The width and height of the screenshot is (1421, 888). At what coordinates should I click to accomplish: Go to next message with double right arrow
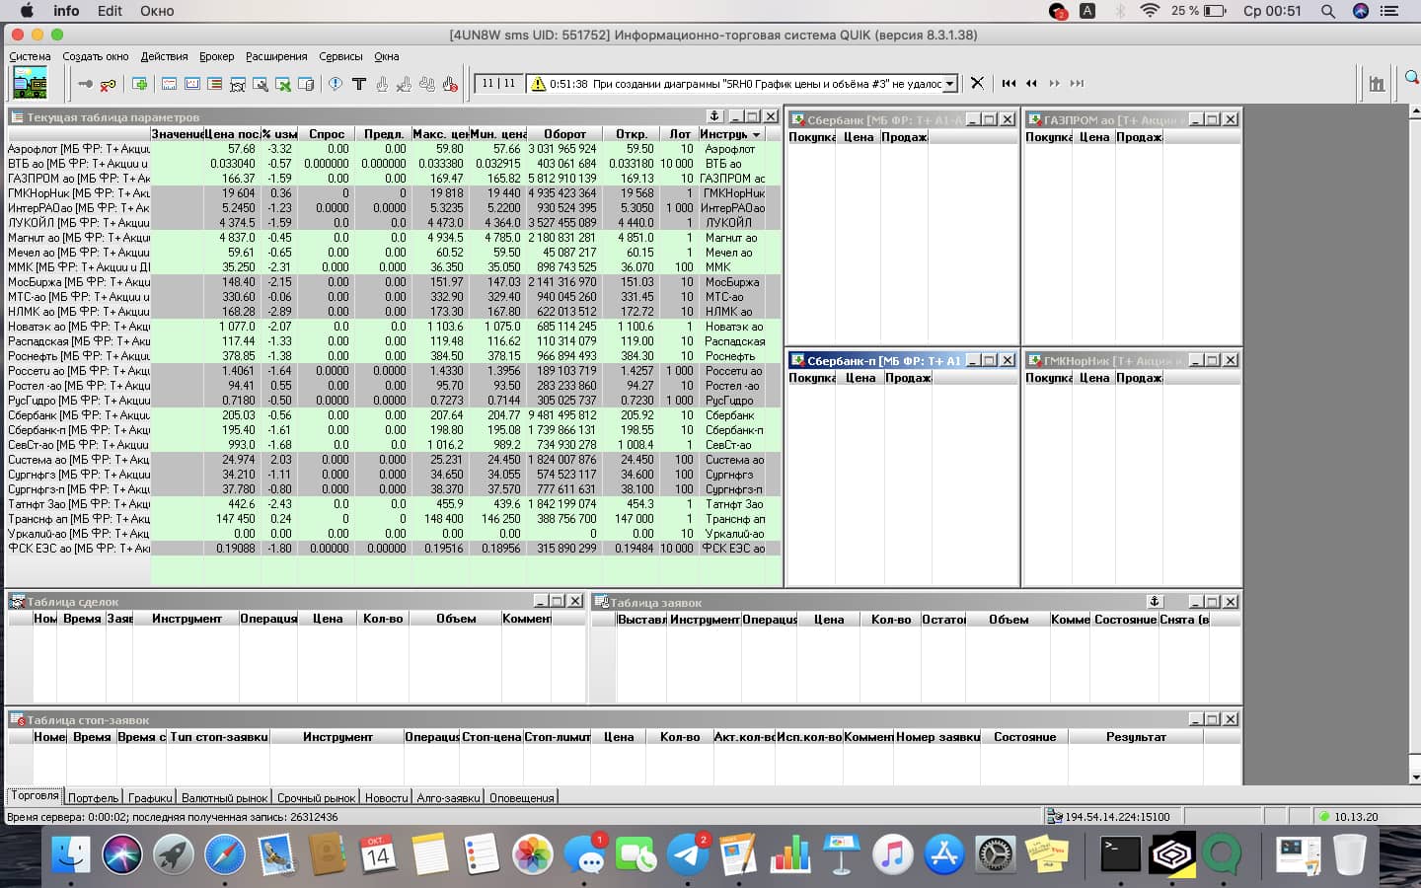point(1054,83)
